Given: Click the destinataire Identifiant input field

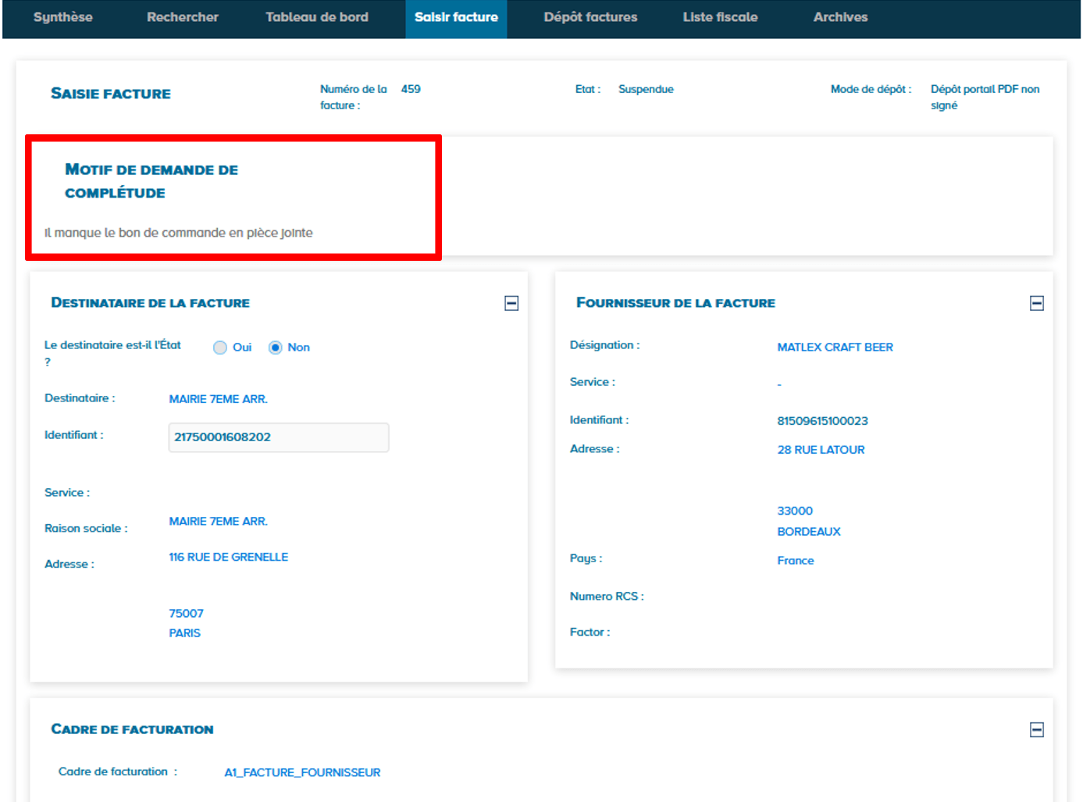Looking at the screenshot, I should [x=278, y=437].
